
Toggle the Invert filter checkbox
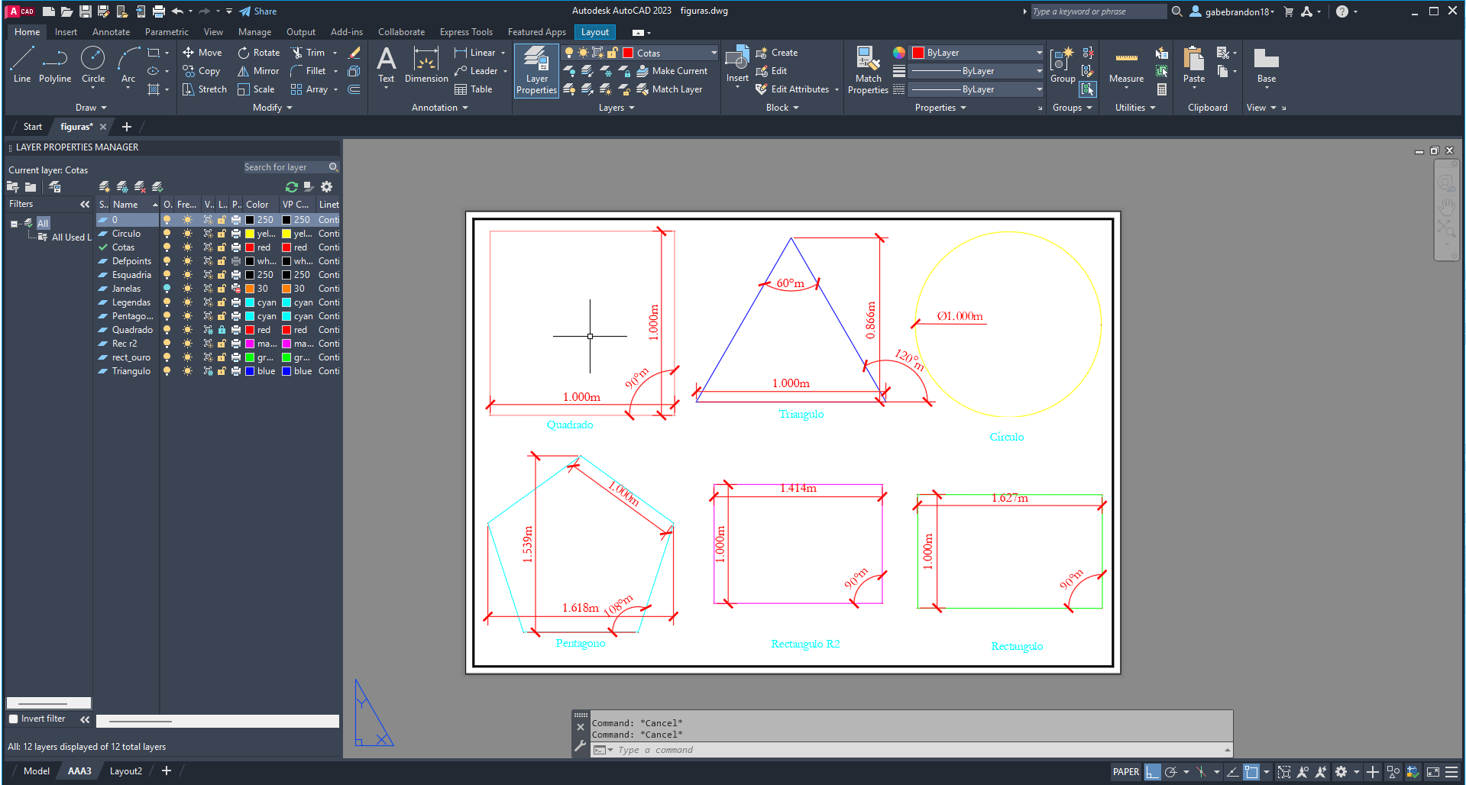point(14,719)
